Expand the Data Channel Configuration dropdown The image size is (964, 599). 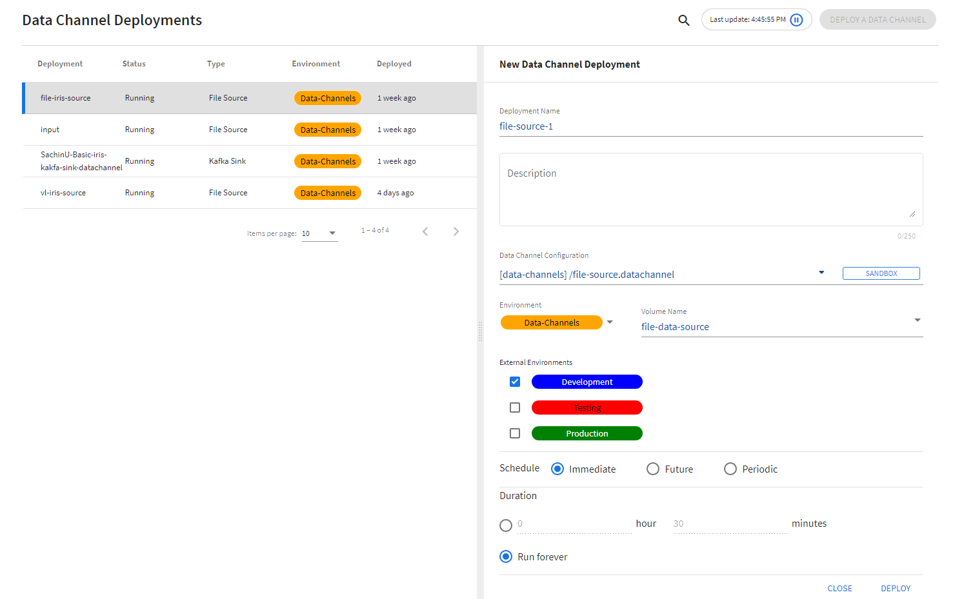[x=821, y=273]
